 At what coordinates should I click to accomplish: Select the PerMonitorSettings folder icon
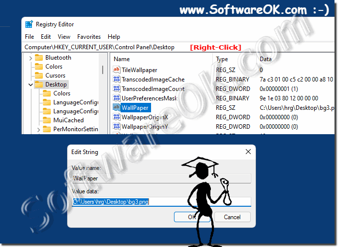(47, 129)
